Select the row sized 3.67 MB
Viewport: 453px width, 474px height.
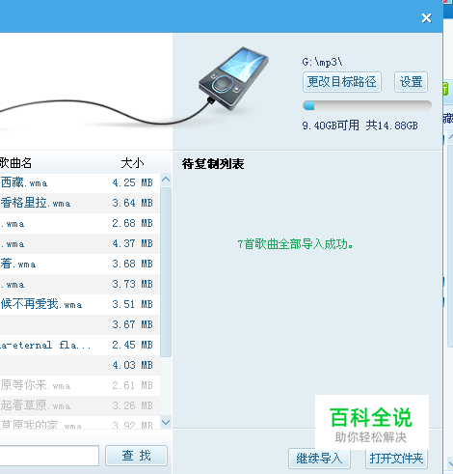pos(80,324)
